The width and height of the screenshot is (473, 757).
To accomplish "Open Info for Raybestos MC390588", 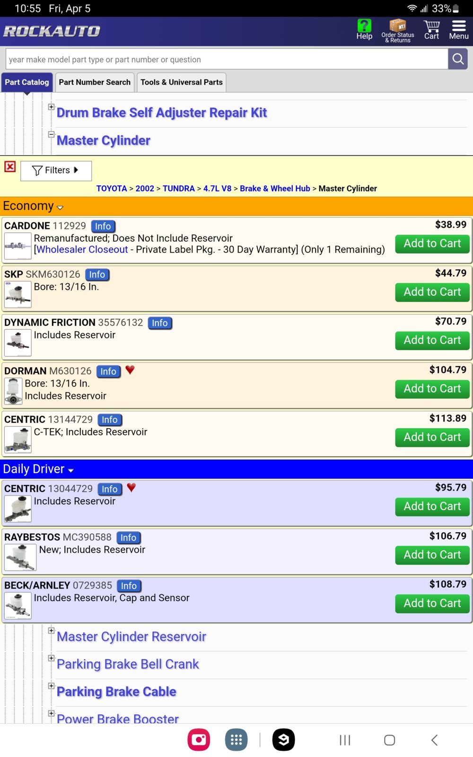I will pyautogui.click(x=128, y=537).
